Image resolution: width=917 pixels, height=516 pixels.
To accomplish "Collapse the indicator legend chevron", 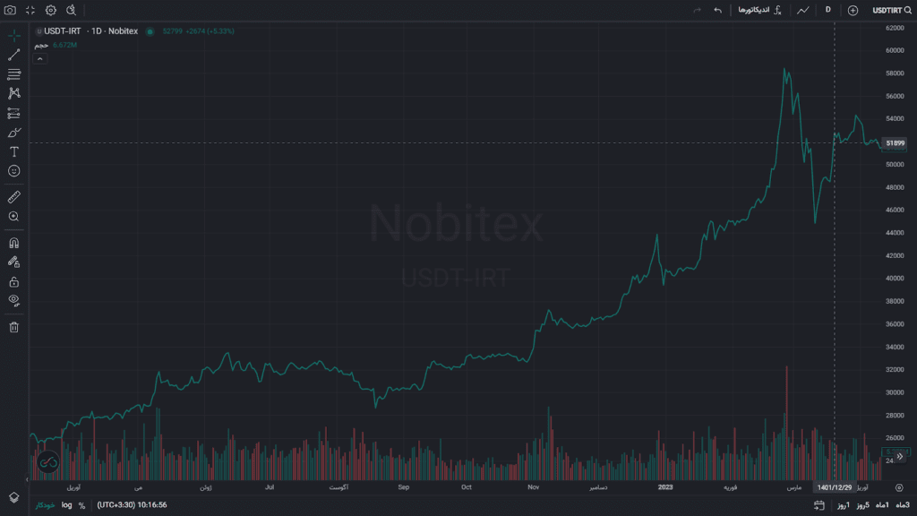I will click(39, 58).
